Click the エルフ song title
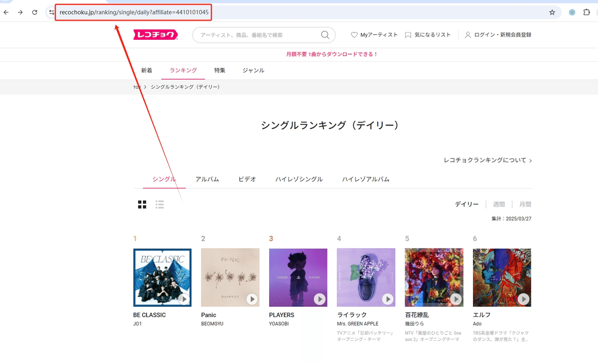Screen dimensions: 598x362 coord(482,315)
